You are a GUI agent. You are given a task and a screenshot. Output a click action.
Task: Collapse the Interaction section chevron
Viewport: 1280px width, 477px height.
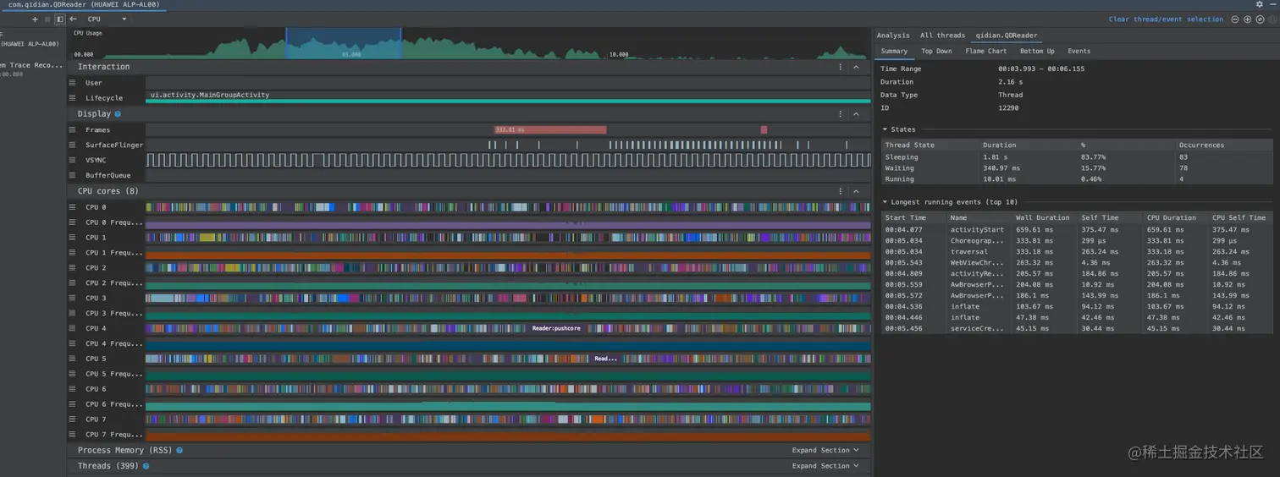click(856, 67)
